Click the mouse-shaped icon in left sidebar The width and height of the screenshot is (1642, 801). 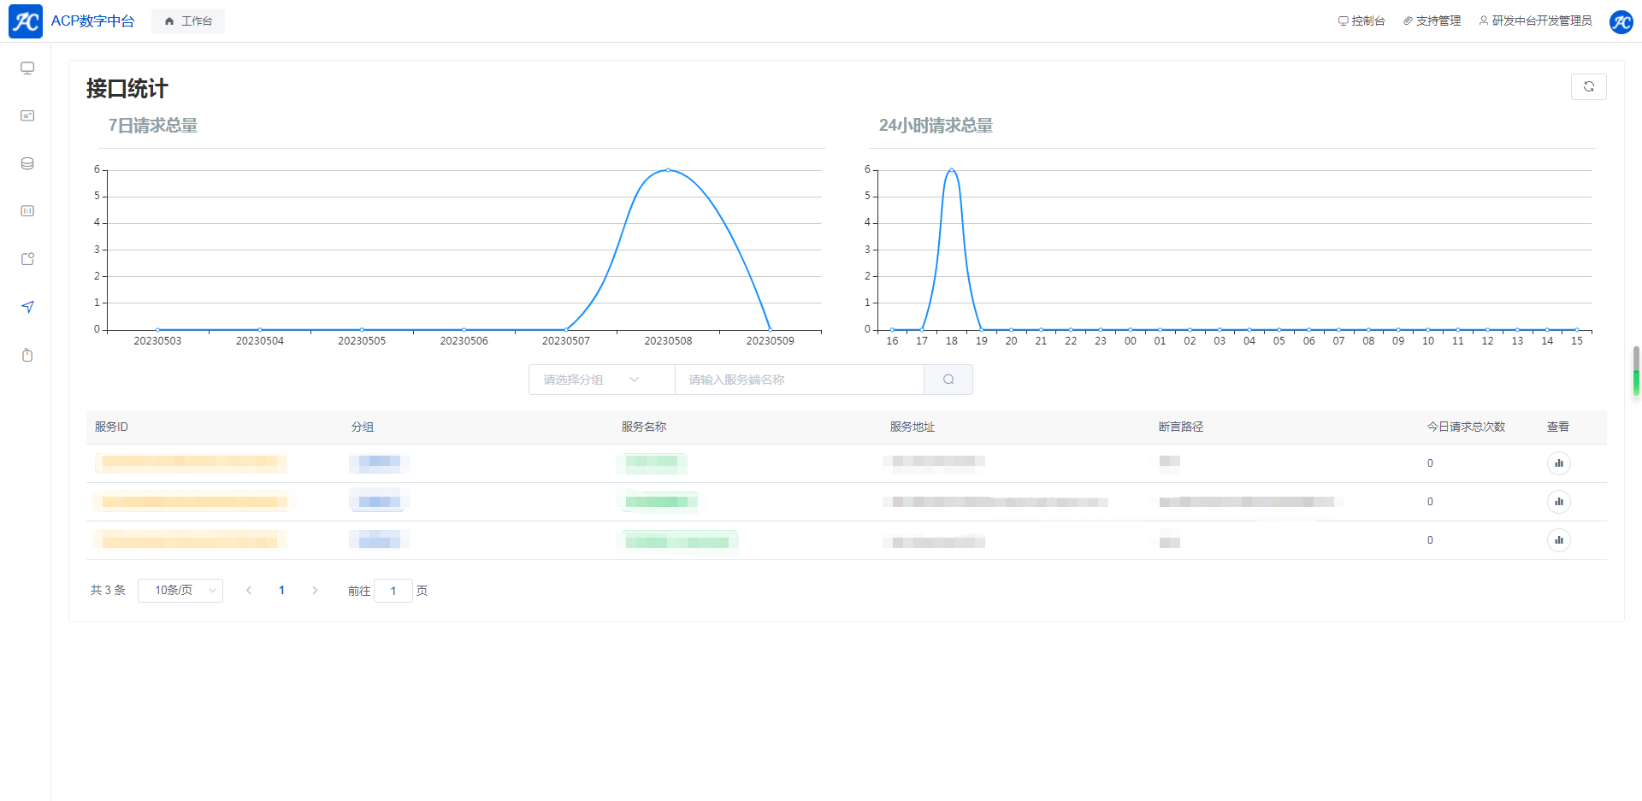coord(27,355)
